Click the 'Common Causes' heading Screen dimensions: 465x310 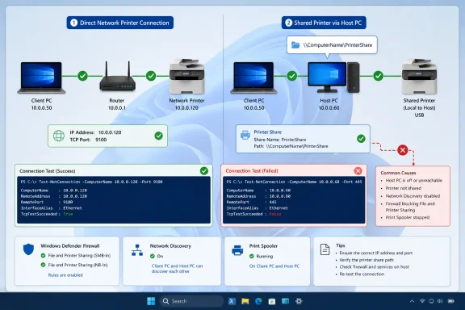(x=398, y=173)
